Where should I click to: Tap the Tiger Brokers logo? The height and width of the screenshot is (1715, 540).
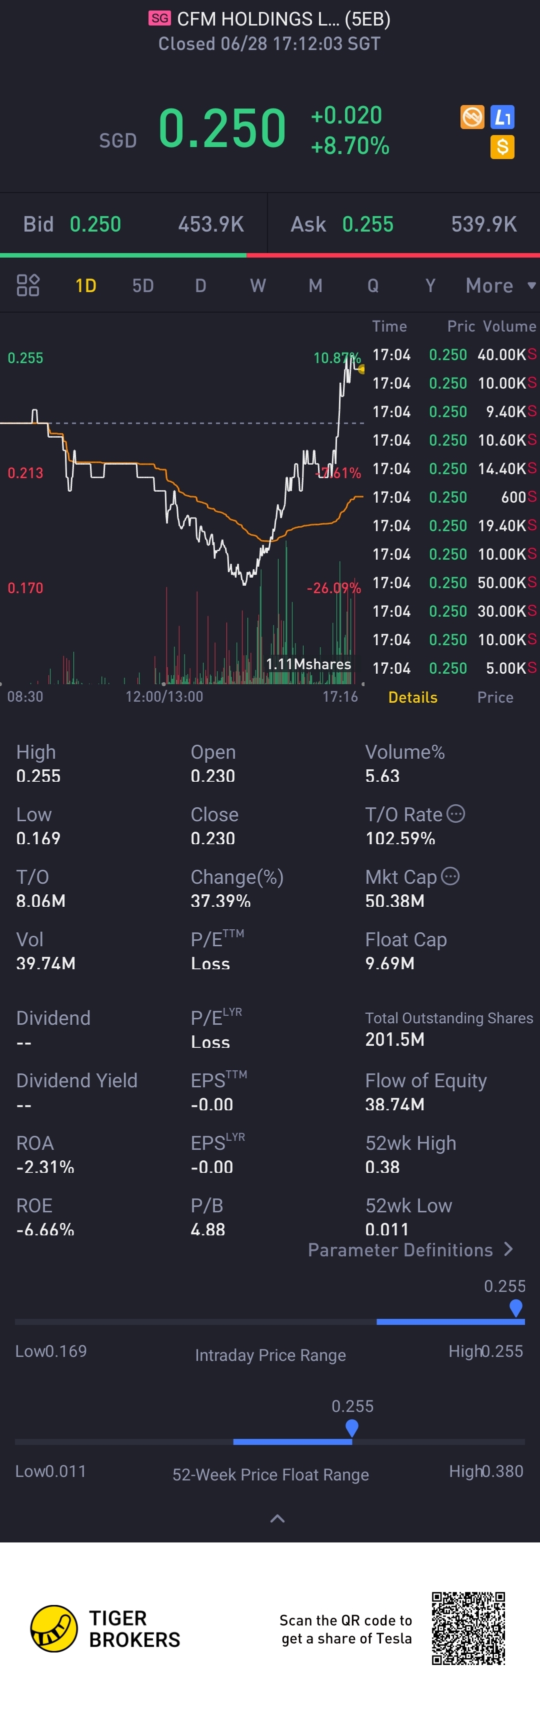[x=54, y=1628]
